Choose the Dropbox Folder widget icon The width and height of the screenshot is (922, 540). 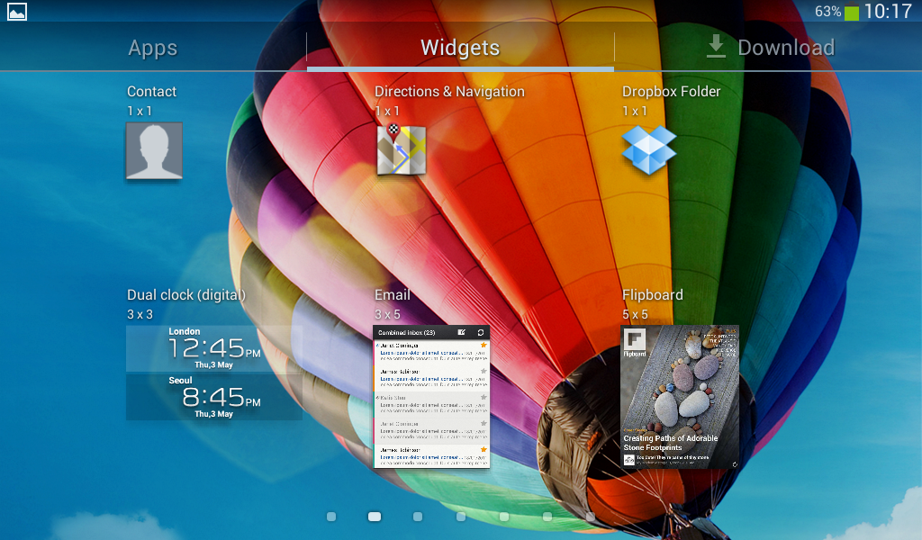pos(648,150)
